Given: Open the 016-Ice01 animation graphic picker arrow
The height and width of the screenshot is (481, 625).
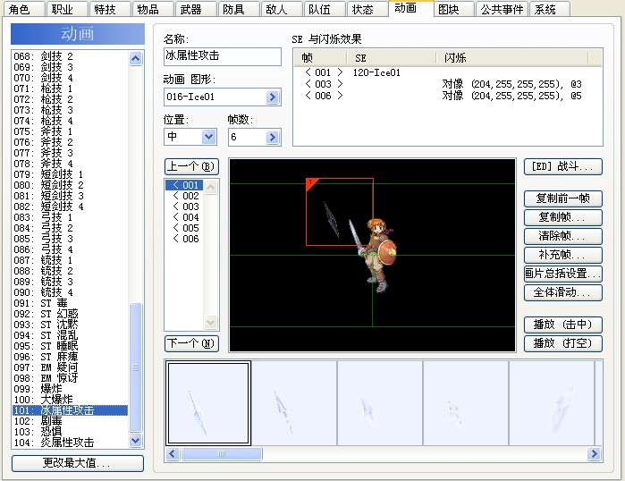Looking at the screenshot, I should (x=272, y=97).
